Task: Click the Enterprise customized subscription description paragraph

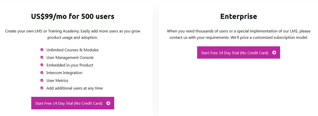Action: (x=239, y=34)
